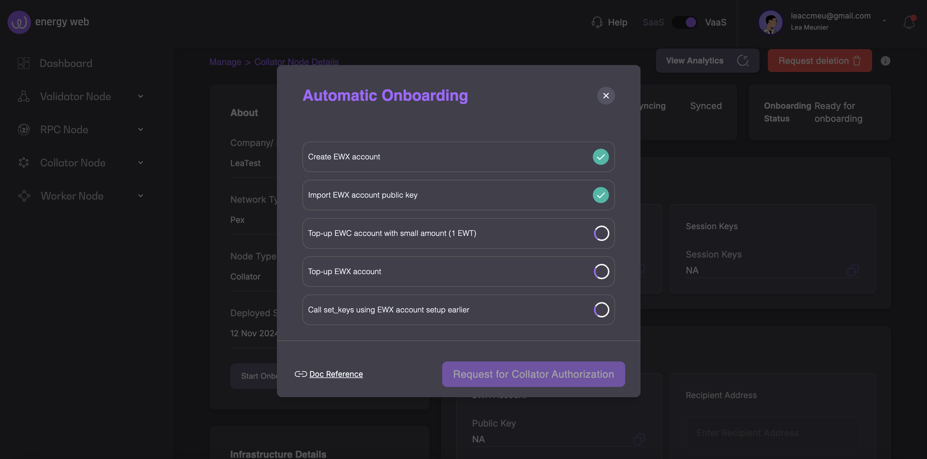Image resolution: width=927 pixels, height=459 pixels.
Task: Click the Start Onboarding button behind dialog
Action: pyautogui.click(x=254, y=375)
